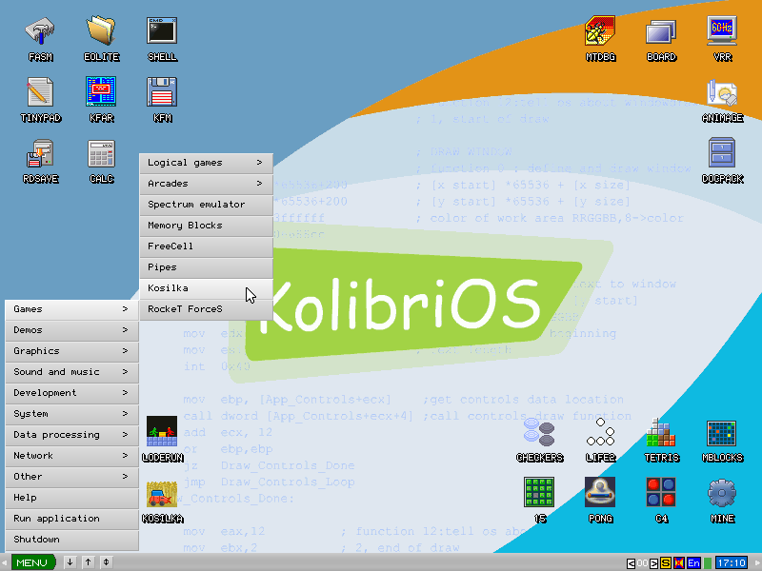Expand the Logical games submenu
Image resolution: width=762 pixels, height=571 pixels.
point(206,162)
